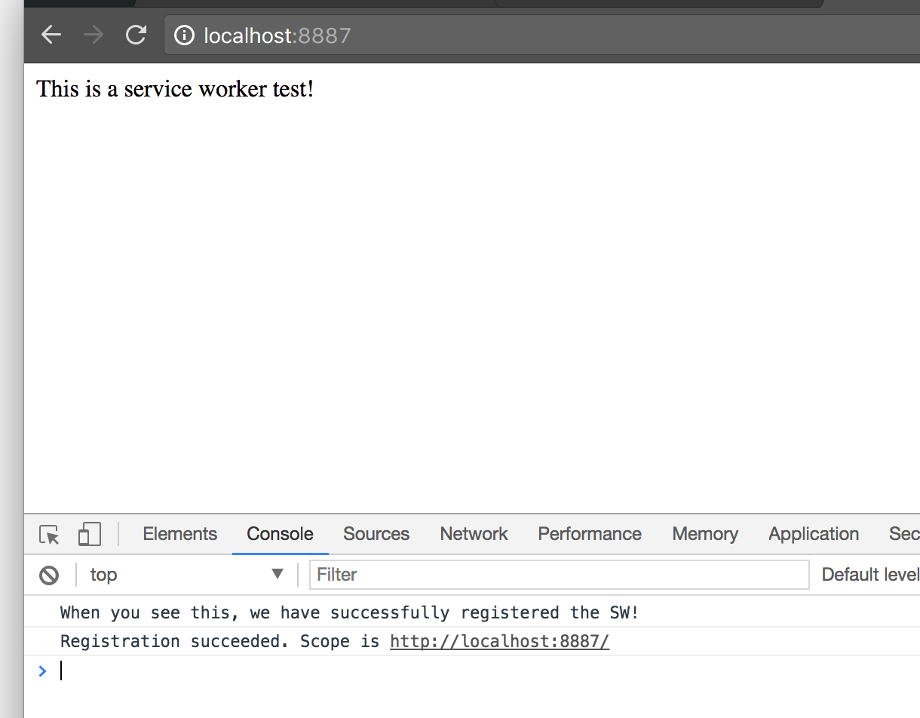The image size is (920, 718).
Task: Click the blue console prompt chevron
Action: pyautogui.click(x=42, y=670)
